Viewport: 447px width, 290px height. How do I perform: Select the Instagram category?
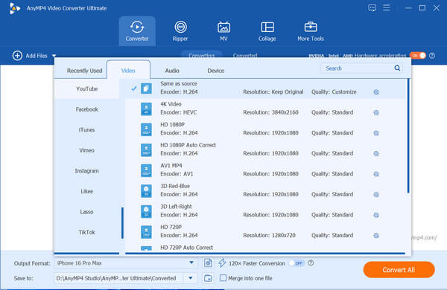pyautogui.click(x=86, y=171)
